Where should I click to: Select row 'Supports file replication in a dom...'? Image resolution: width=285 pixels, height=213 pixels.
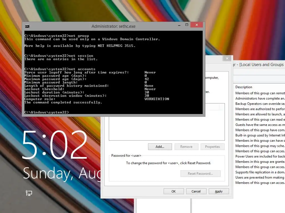click(x=260, y=172)
